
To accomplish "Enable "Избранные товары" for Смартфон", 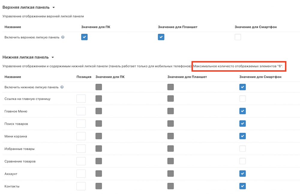I will 243,149.
